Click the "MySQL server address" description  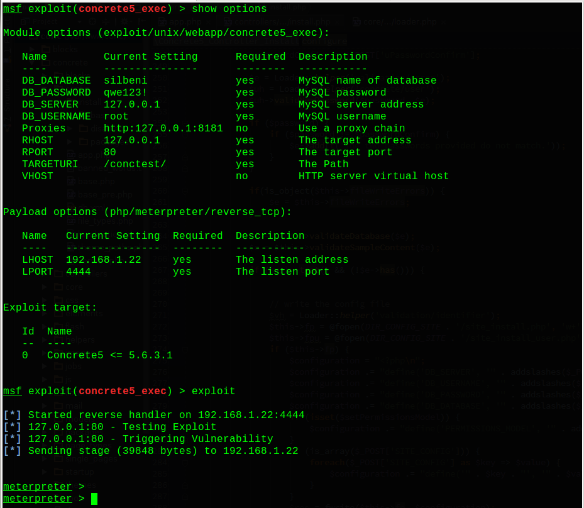tap(361, 104)
